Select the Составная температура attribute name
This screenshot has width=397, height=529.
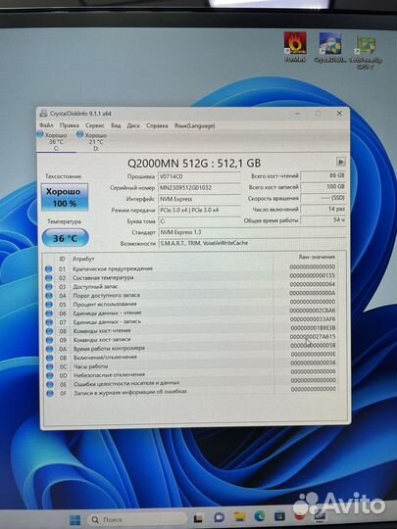point(103,277)
